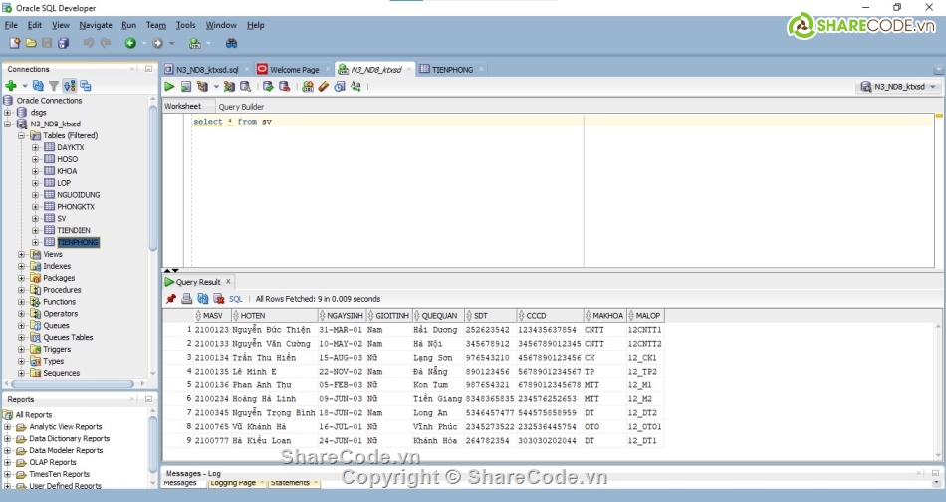Select the PHONGKTX table in tree
The width and height of the screenshot is (946, 502).
(x=76, y=206)
